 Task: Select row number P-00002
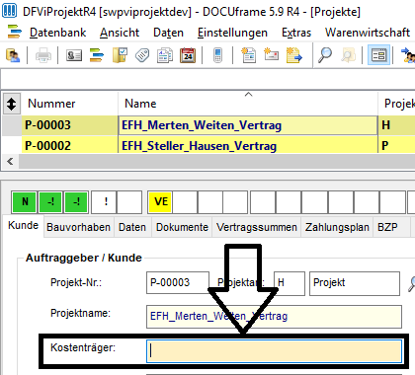click(x=69, y=146)
